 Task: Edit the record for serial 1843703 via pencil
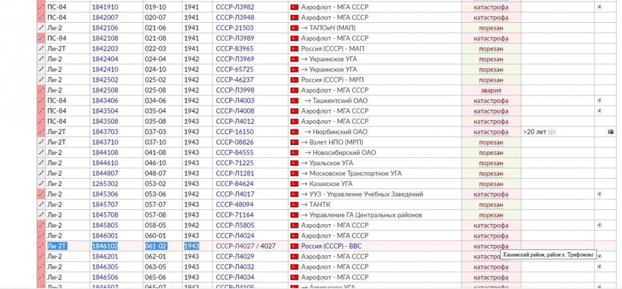[41, 132]
